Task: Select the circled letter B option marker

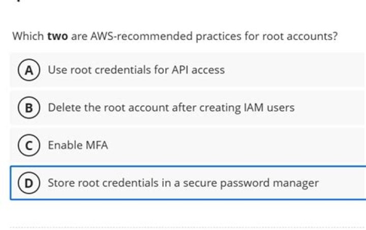Action: (26, 107)
